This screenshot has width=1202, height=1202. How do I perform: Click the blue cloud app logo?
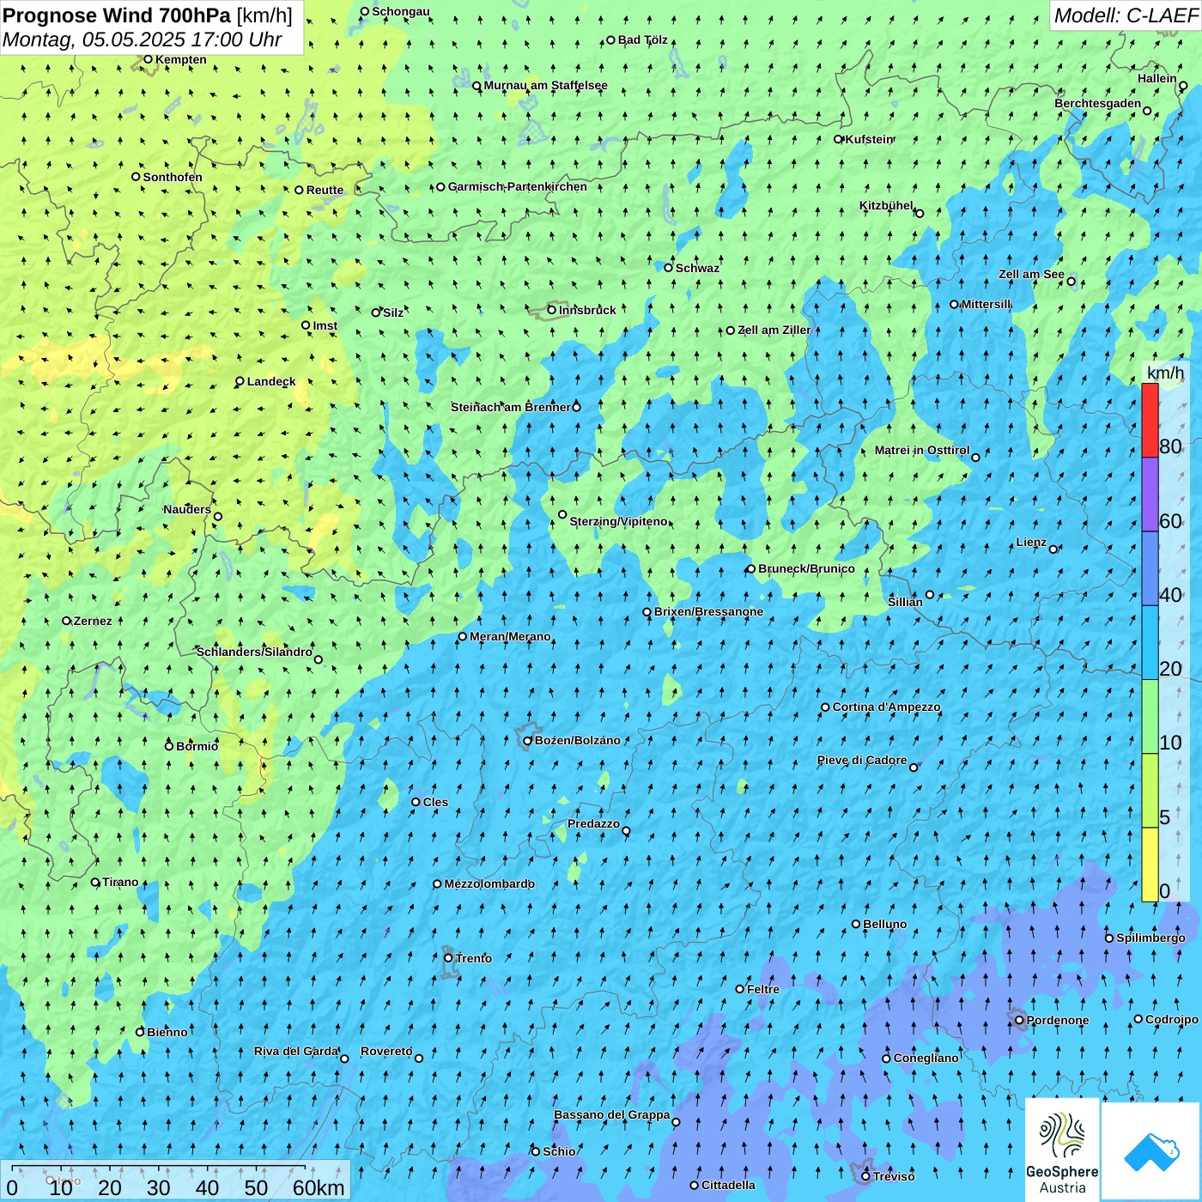(x=1150, y=1151)
